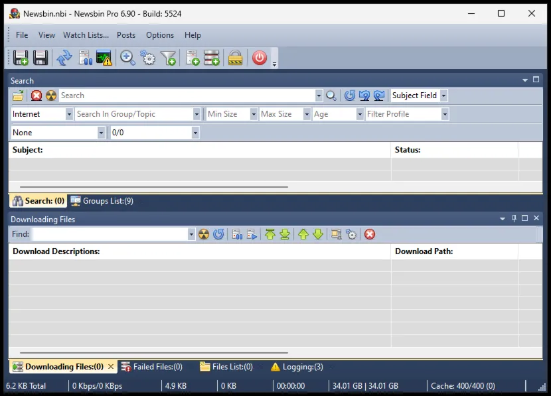551x396 pixels.
Task: Click the second blue refresh icon in Search bar
Action: pyautogui.click(x=364, y=96)
